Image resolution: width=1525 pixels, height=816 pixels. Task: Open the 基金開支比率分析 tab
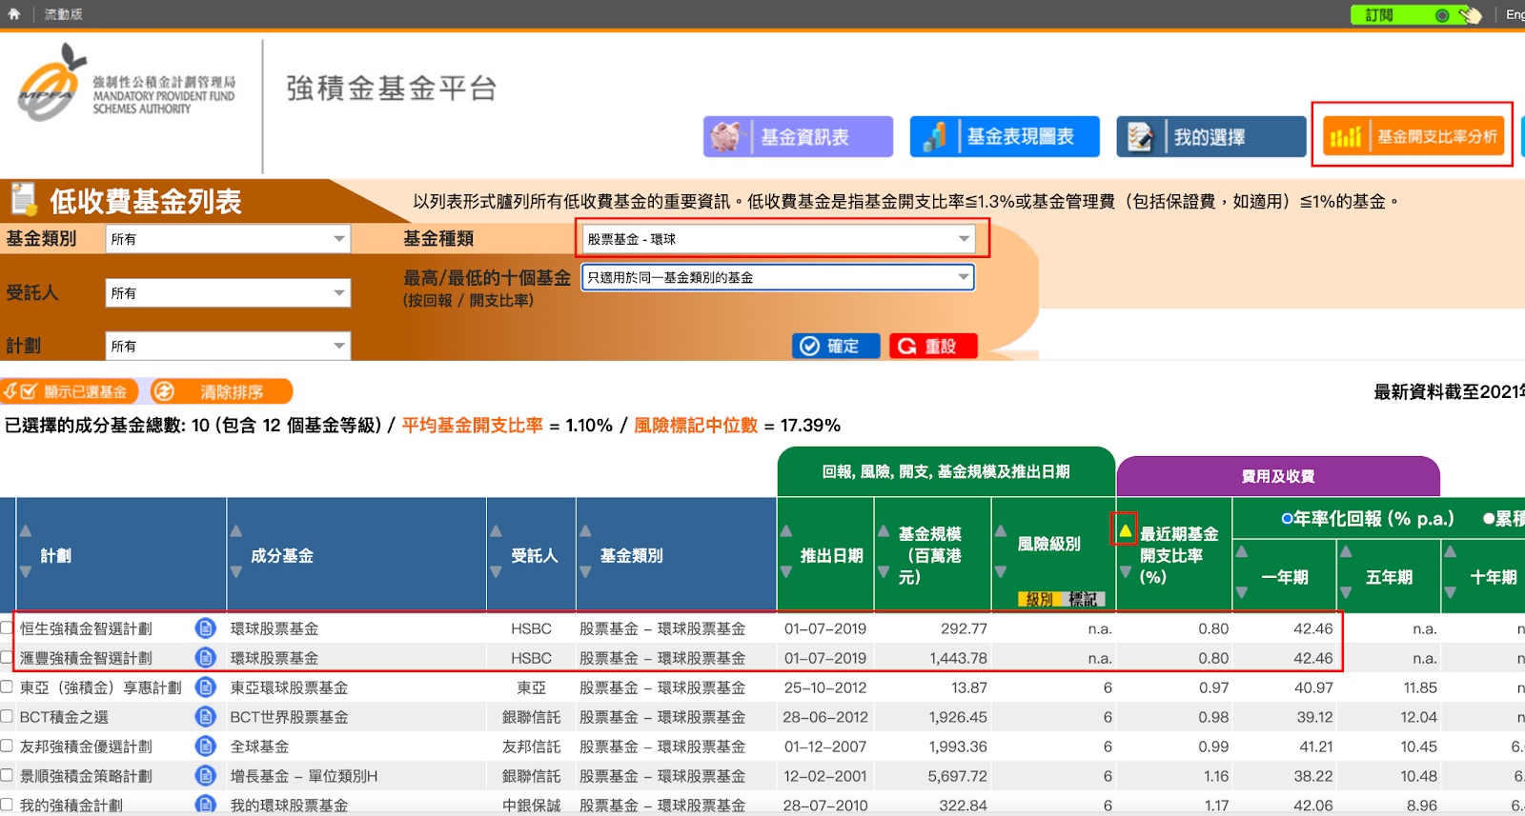(x=1413, y=136)
